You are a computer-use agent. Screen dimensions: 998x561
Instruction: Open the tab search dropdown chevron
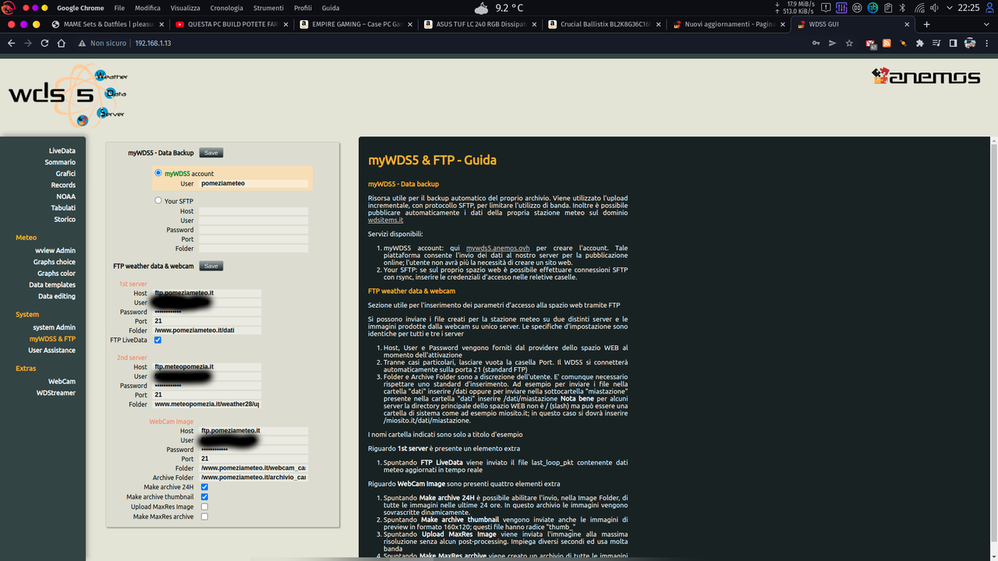click(986, 24)
